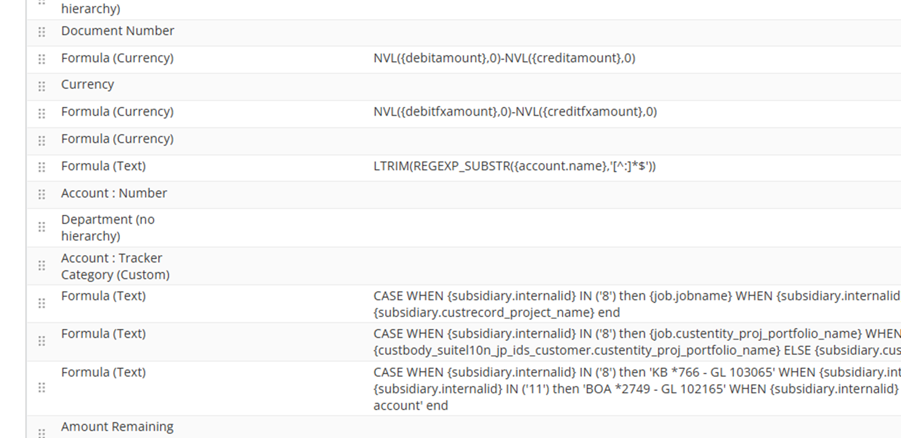Click the NVL debitamount formula text
901x438 pixels.
coord(504,58)
